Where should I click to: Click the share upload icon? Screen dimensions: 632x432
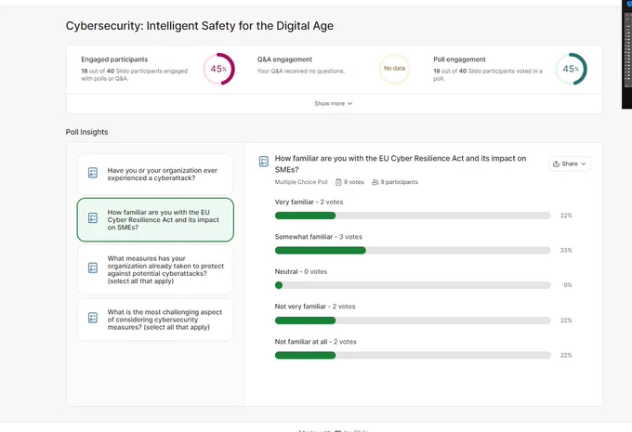tap(556, 164)
